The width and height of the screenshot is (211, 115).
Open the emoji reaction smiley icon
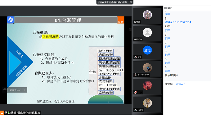tap(5, 90)
